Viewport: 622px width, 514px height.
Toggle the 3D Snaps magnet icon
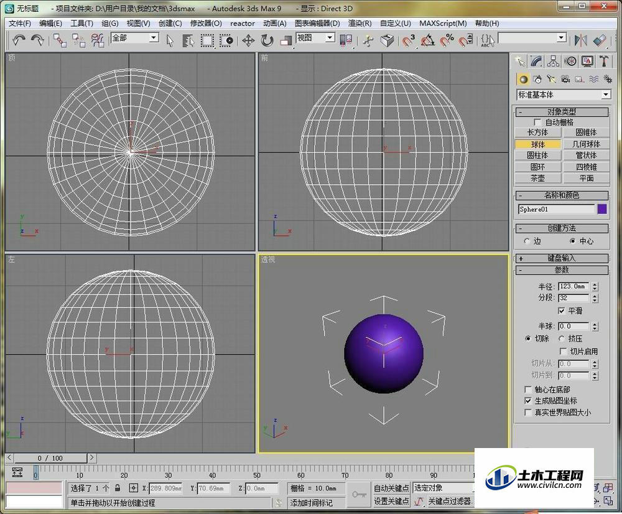(x=408, y=40)
